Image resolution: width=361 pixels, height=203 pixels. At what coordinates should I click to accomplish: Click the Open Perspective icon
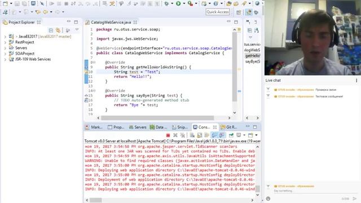(239, 12)
